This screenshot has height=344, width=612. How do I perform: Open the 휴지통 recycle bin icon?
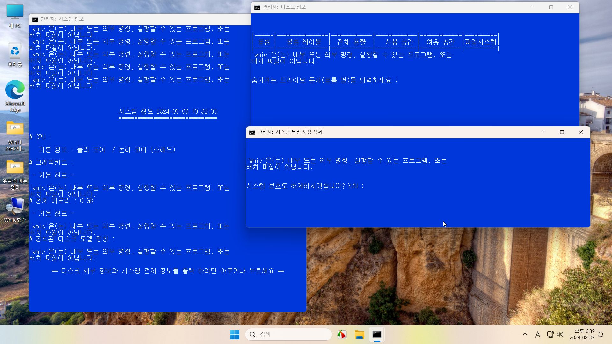[15, 55]
